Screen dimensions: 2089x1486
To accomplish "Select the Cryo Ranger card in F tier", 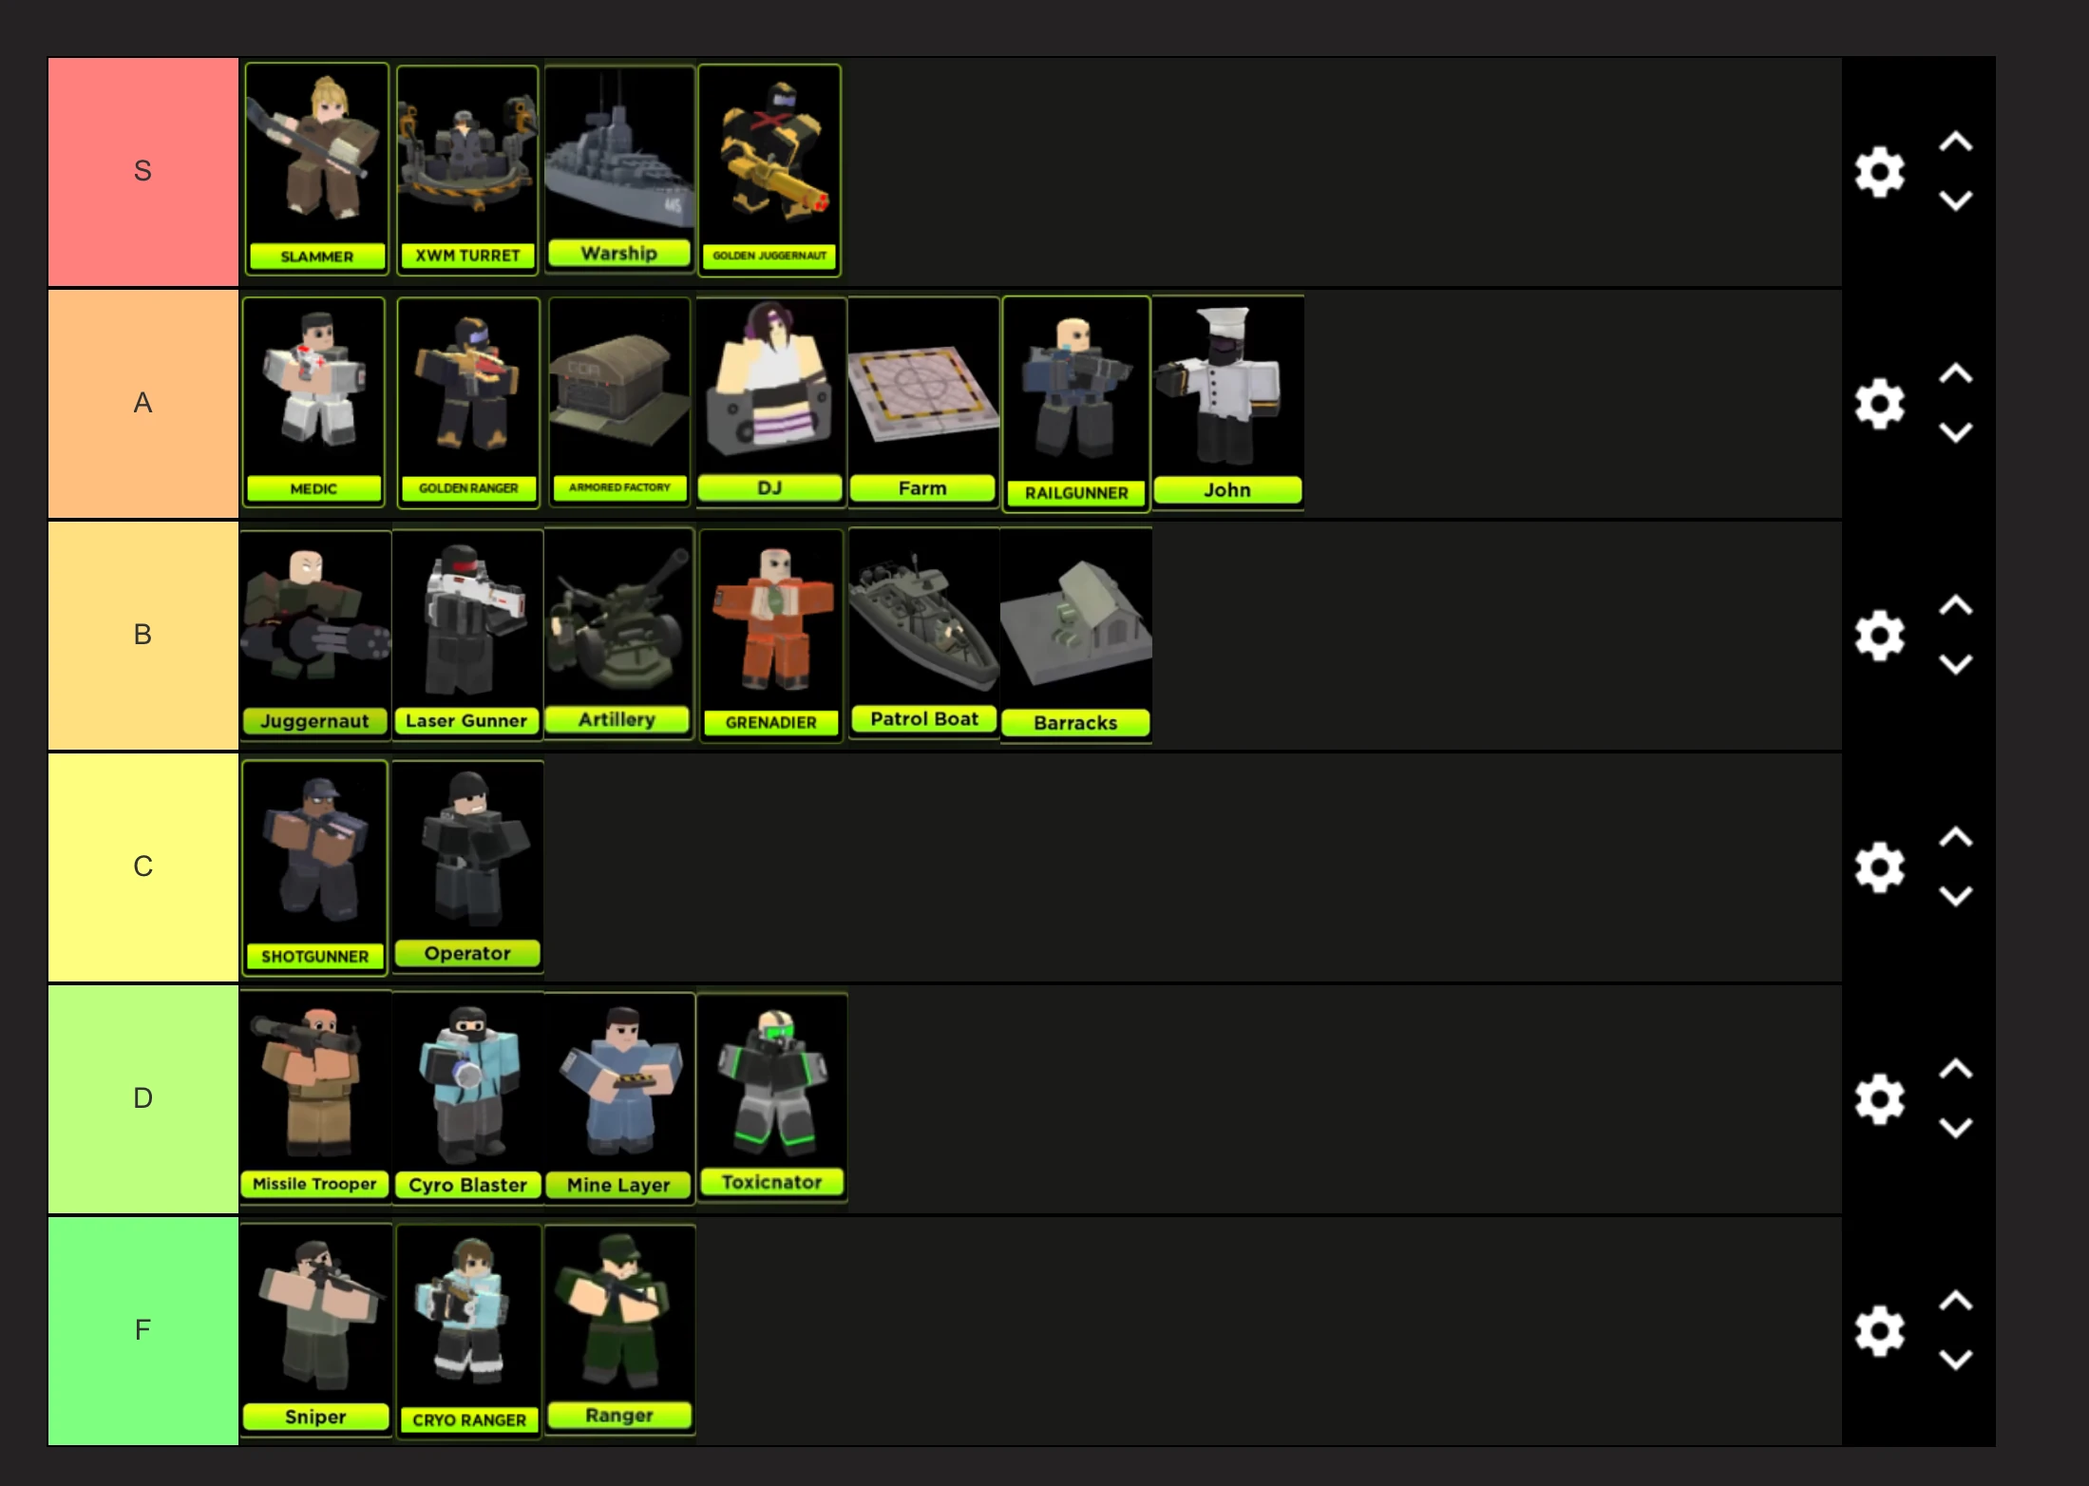I will pyautogui.click(x=468, y=1331).
